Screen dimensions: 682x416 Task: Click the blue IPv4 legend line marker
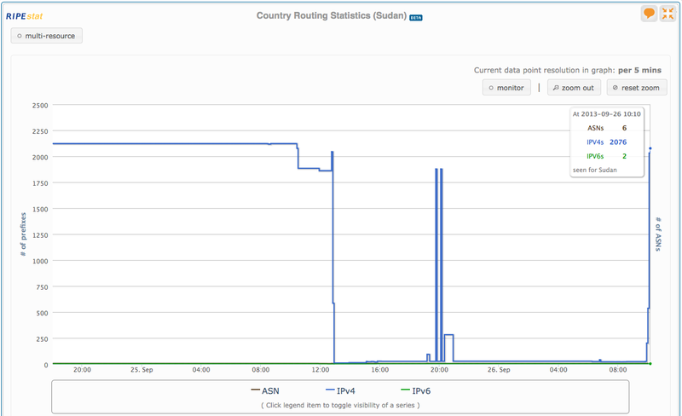click(328, 390)
